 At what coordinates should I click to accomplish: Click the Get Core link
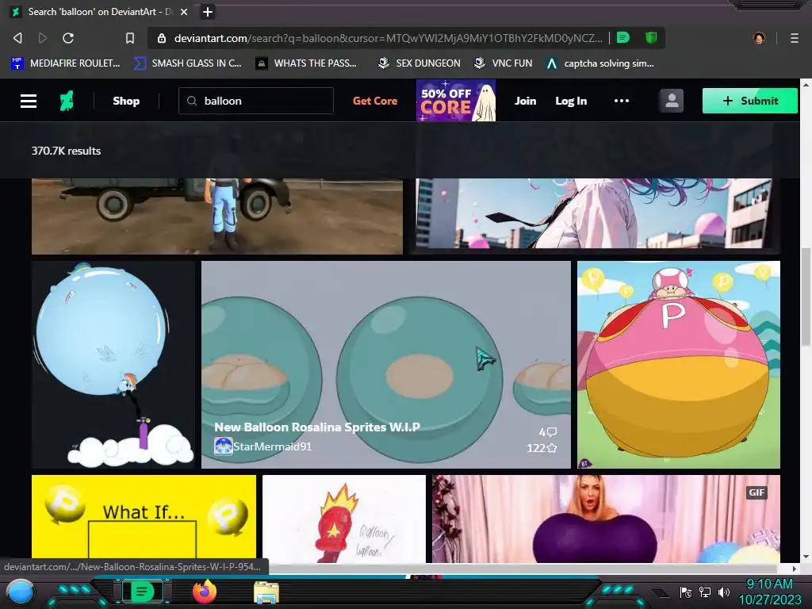click(x=375, y=101)
